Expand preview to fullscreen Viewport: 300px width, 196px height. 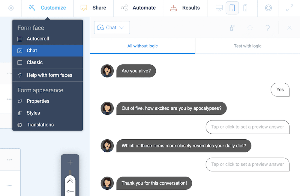tap(289, 8)
